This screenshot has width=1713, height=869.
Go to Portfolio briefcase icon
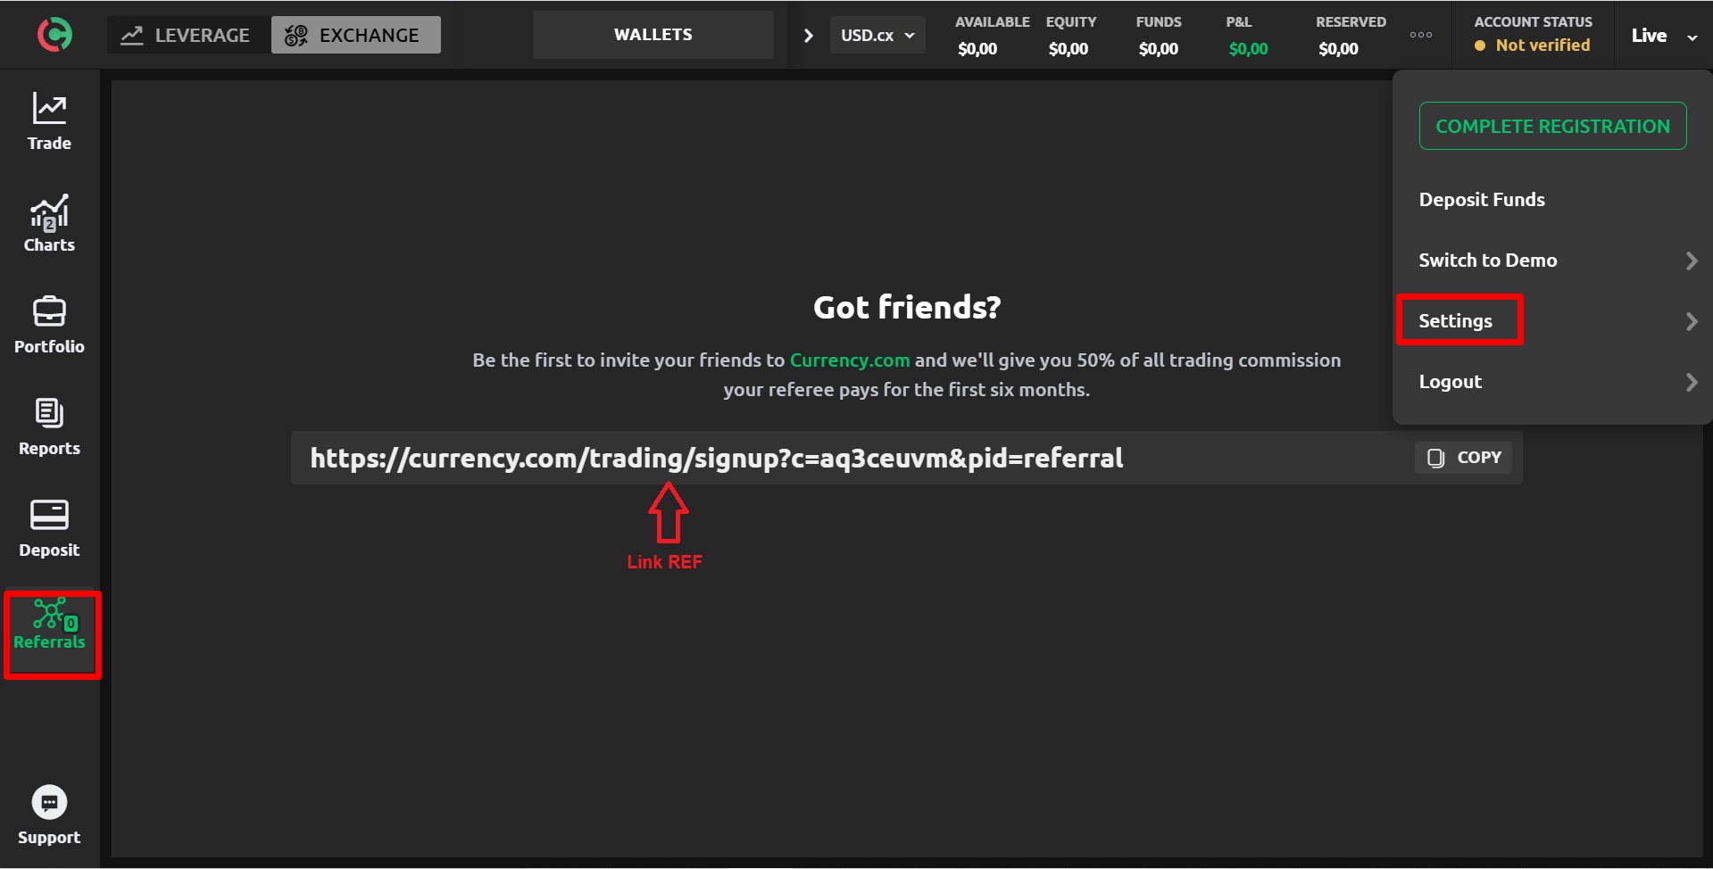pos(49,325)
